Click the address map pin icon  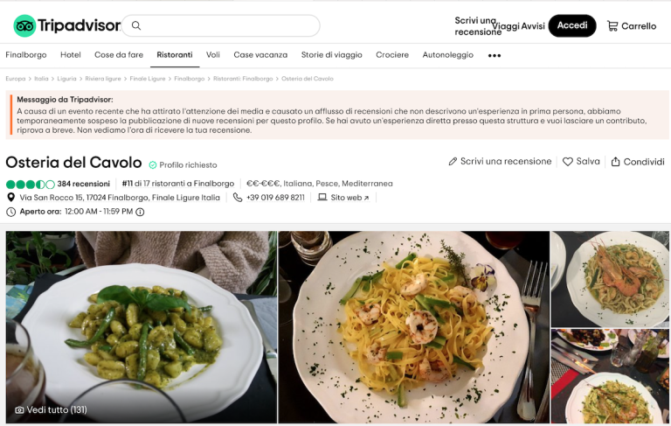pos(11,198)
